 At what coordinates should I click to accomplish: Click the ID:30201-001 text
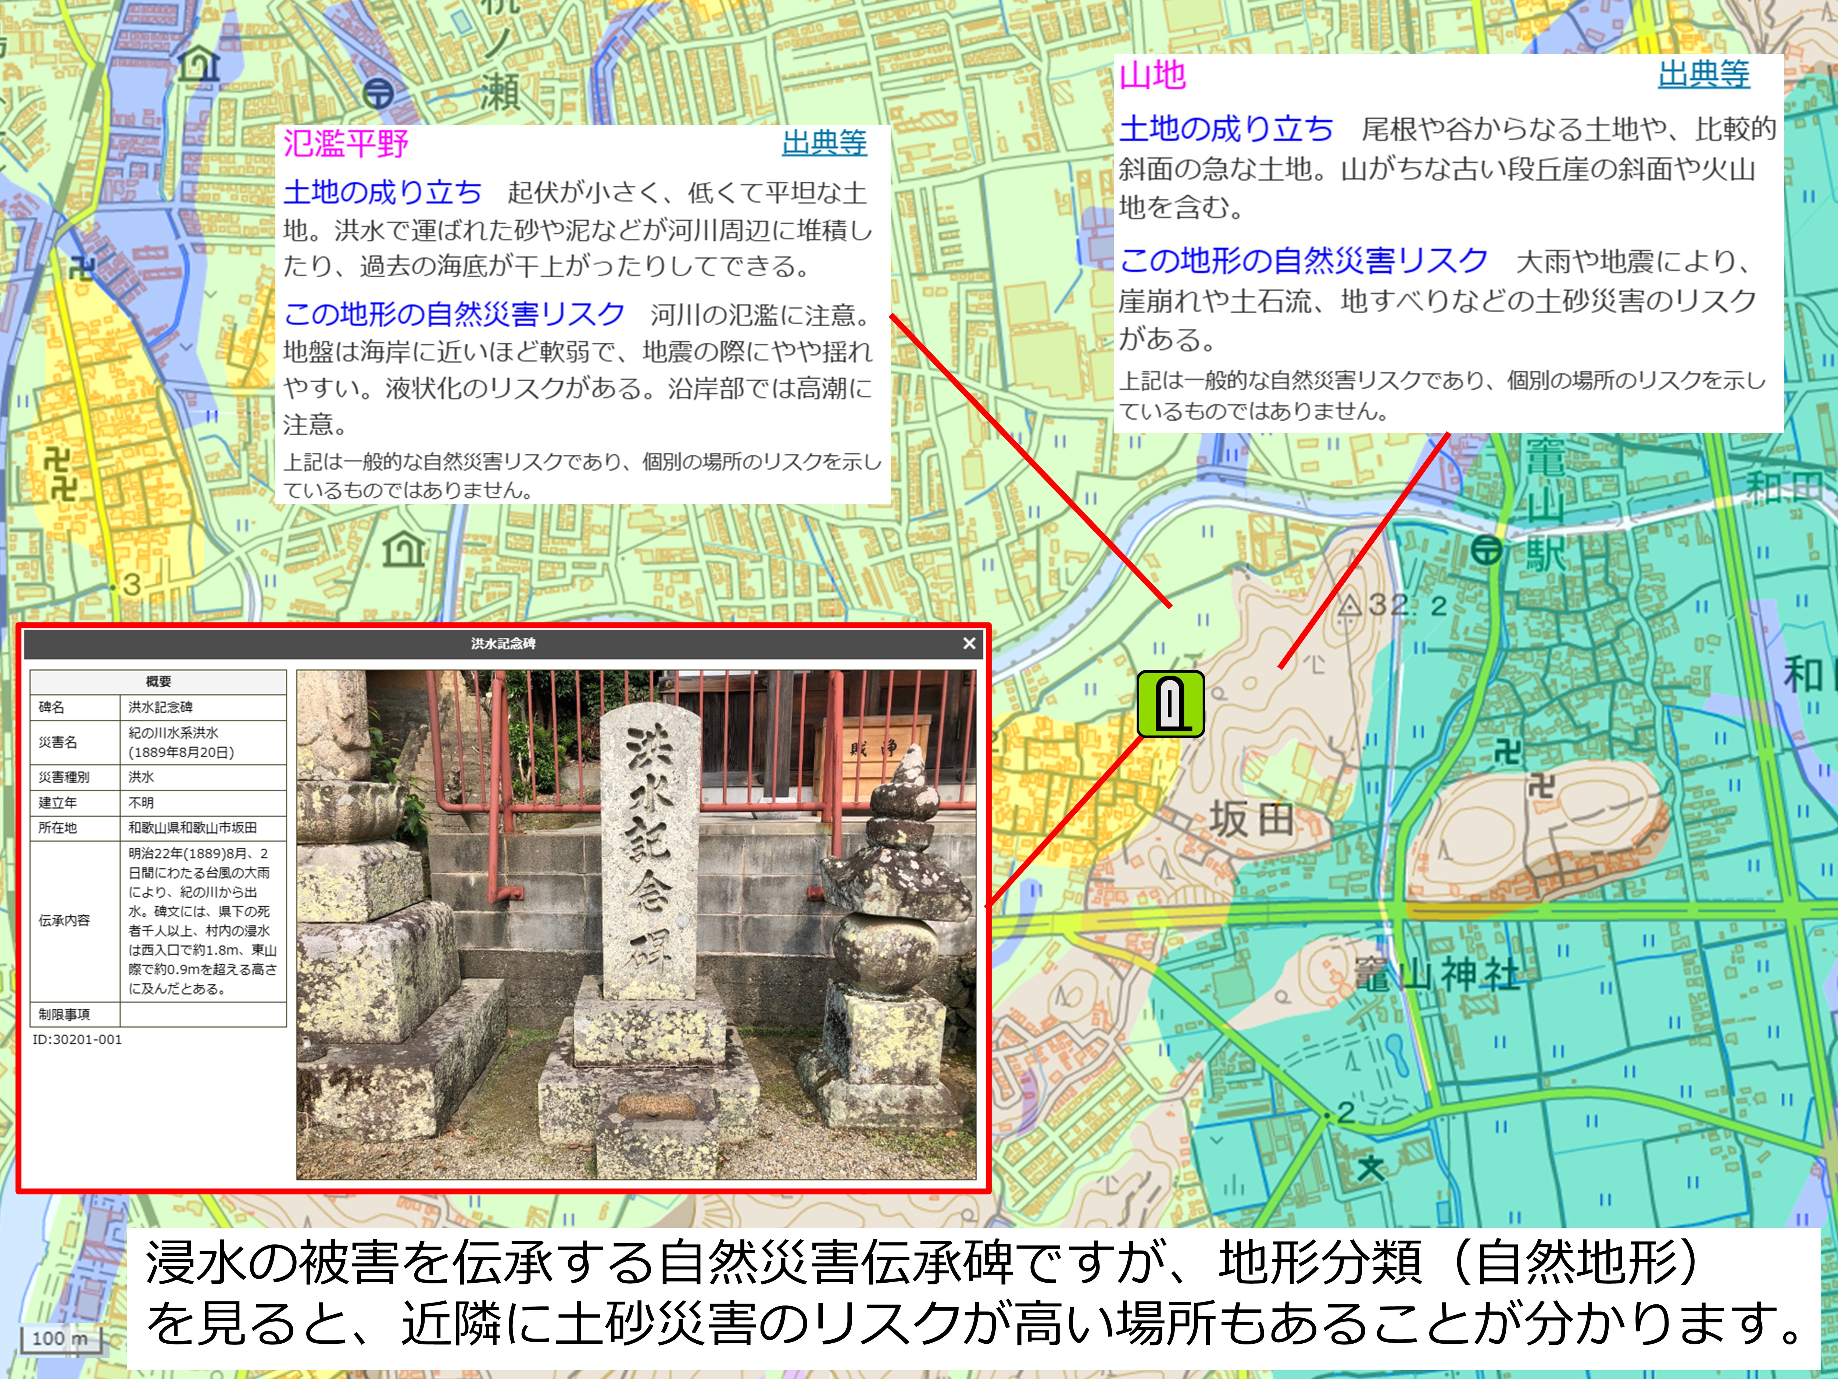[x=76, y=1039]
